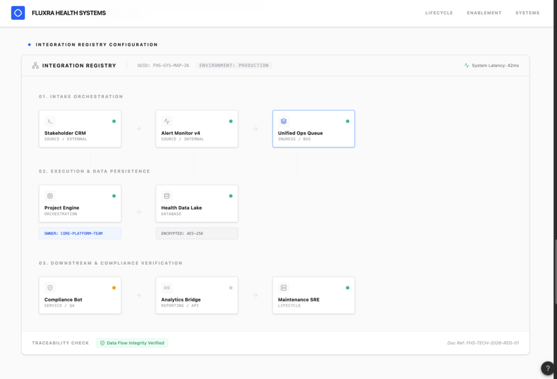This screenshot has width=557, height=379.
Task: Click the Integration Registry network icon
Action: 35,65
